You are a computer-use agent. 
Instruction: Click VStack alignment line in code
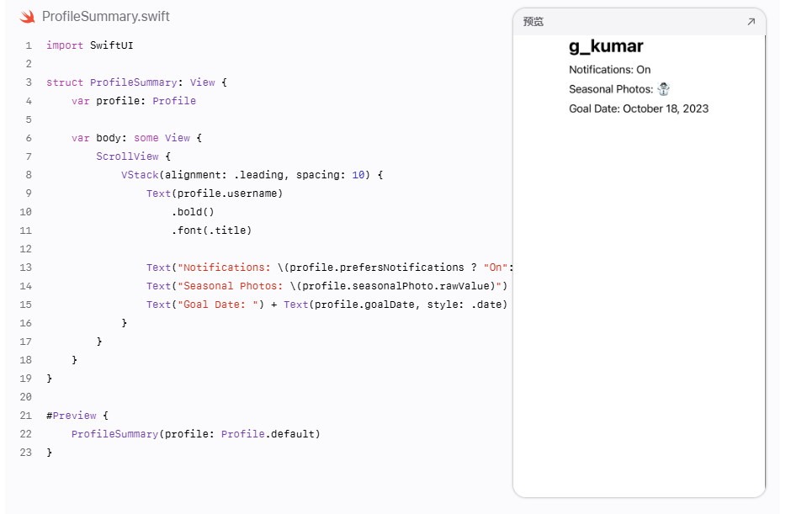point(252,175)
